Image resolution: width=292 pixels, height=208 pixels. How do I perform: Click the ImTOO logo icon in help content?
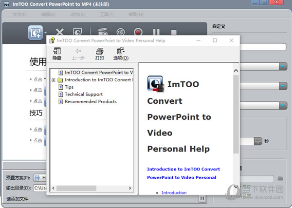coord(156,84)
